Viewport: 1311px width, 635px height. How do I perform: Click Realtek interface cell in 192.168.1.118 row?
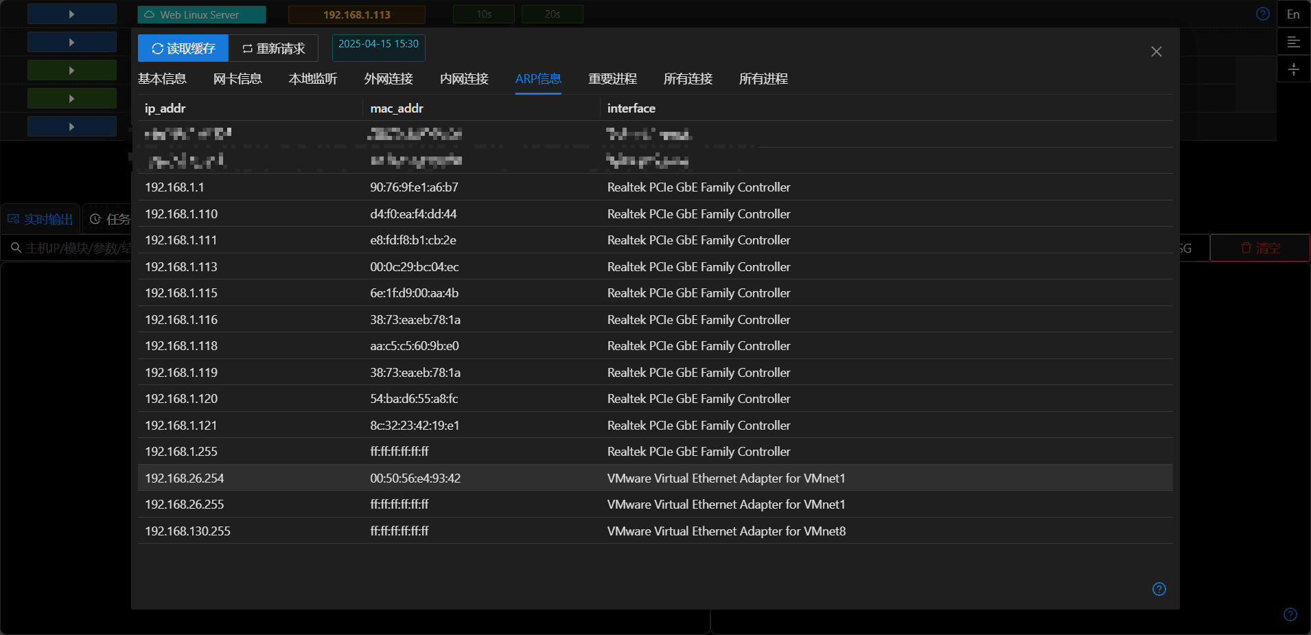pyautogui.click(x=699, y=346)
